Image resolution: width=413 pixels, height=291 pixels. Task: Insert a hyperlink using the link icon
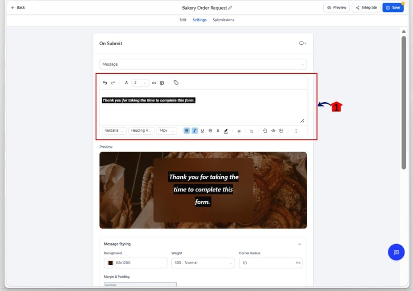pyautogui.click(x=154, y=83)
